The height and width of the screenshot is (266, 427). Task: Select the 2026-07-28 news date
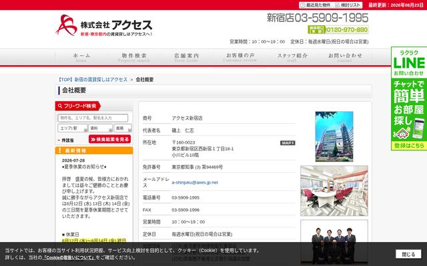coord(73,160)
